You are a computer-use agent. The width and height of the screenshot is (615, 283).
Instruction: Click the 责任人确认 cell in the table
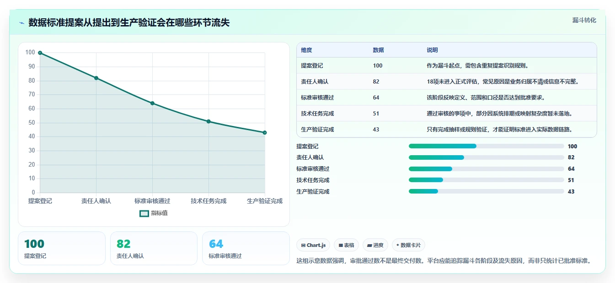click(315, 82)
